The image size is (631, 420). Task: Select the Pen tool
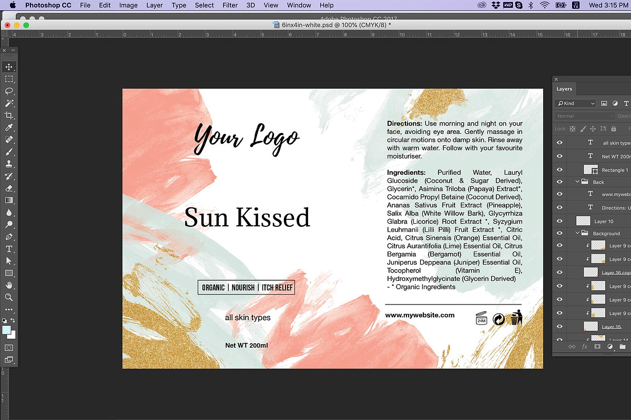9,237
